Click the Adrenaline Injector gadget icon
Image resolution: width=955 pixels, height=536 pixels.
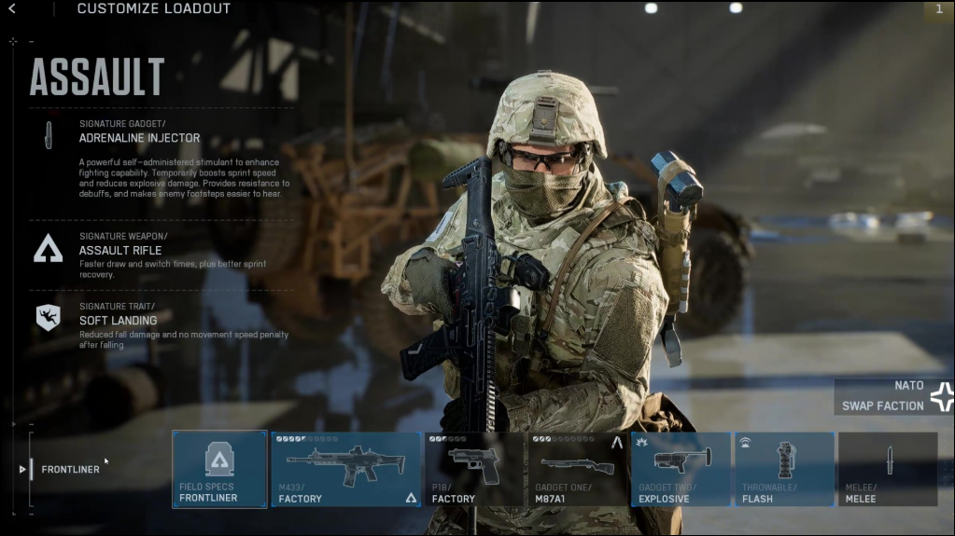click(49, 135)
